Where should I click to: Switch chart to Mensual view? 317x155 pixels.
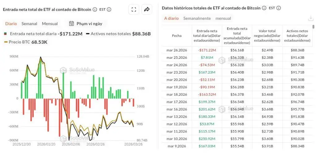pos(50,24)
